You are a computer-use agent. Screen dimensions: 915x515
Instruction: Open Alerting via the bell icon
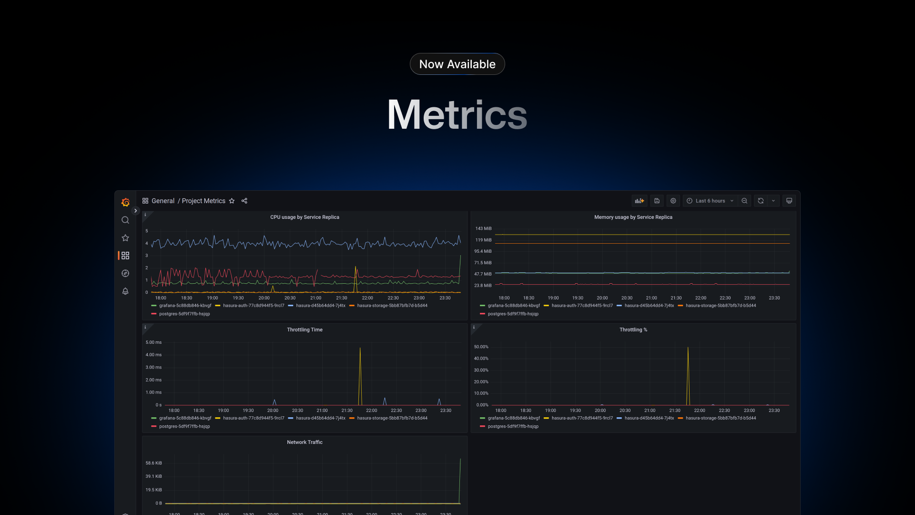(x=125, y=291)
